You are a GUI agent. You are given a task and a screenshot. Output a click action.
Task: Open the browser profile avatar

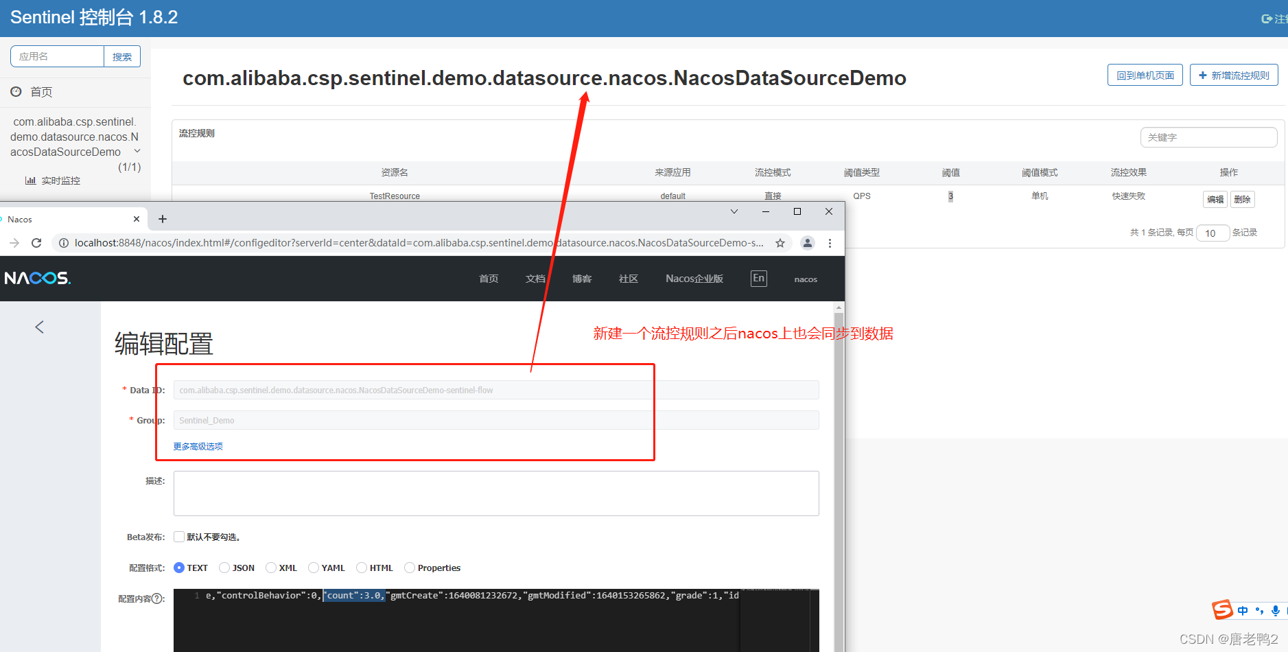[808, 243]
